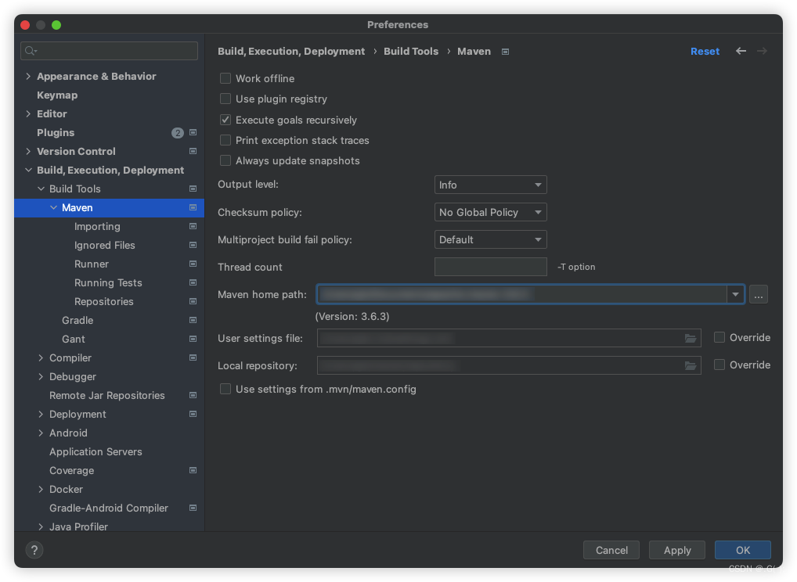
Task: Click the OK button
Action: pyautogui.click(x=743, y=550)
